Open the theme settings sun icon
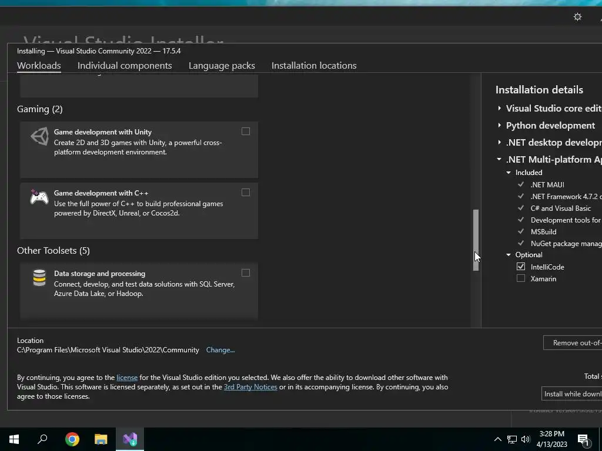Screen dimensions: 602x451 pyautogui.click(x=577, y=17)
